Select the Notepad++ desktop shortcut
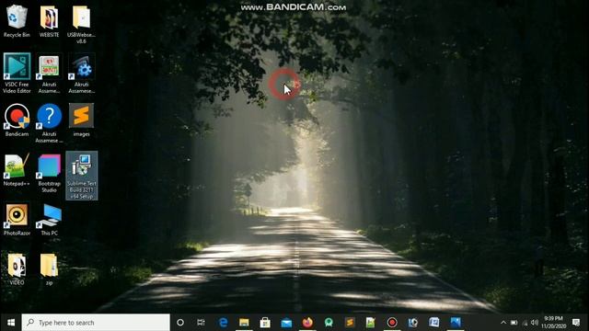 coord(17,169)
